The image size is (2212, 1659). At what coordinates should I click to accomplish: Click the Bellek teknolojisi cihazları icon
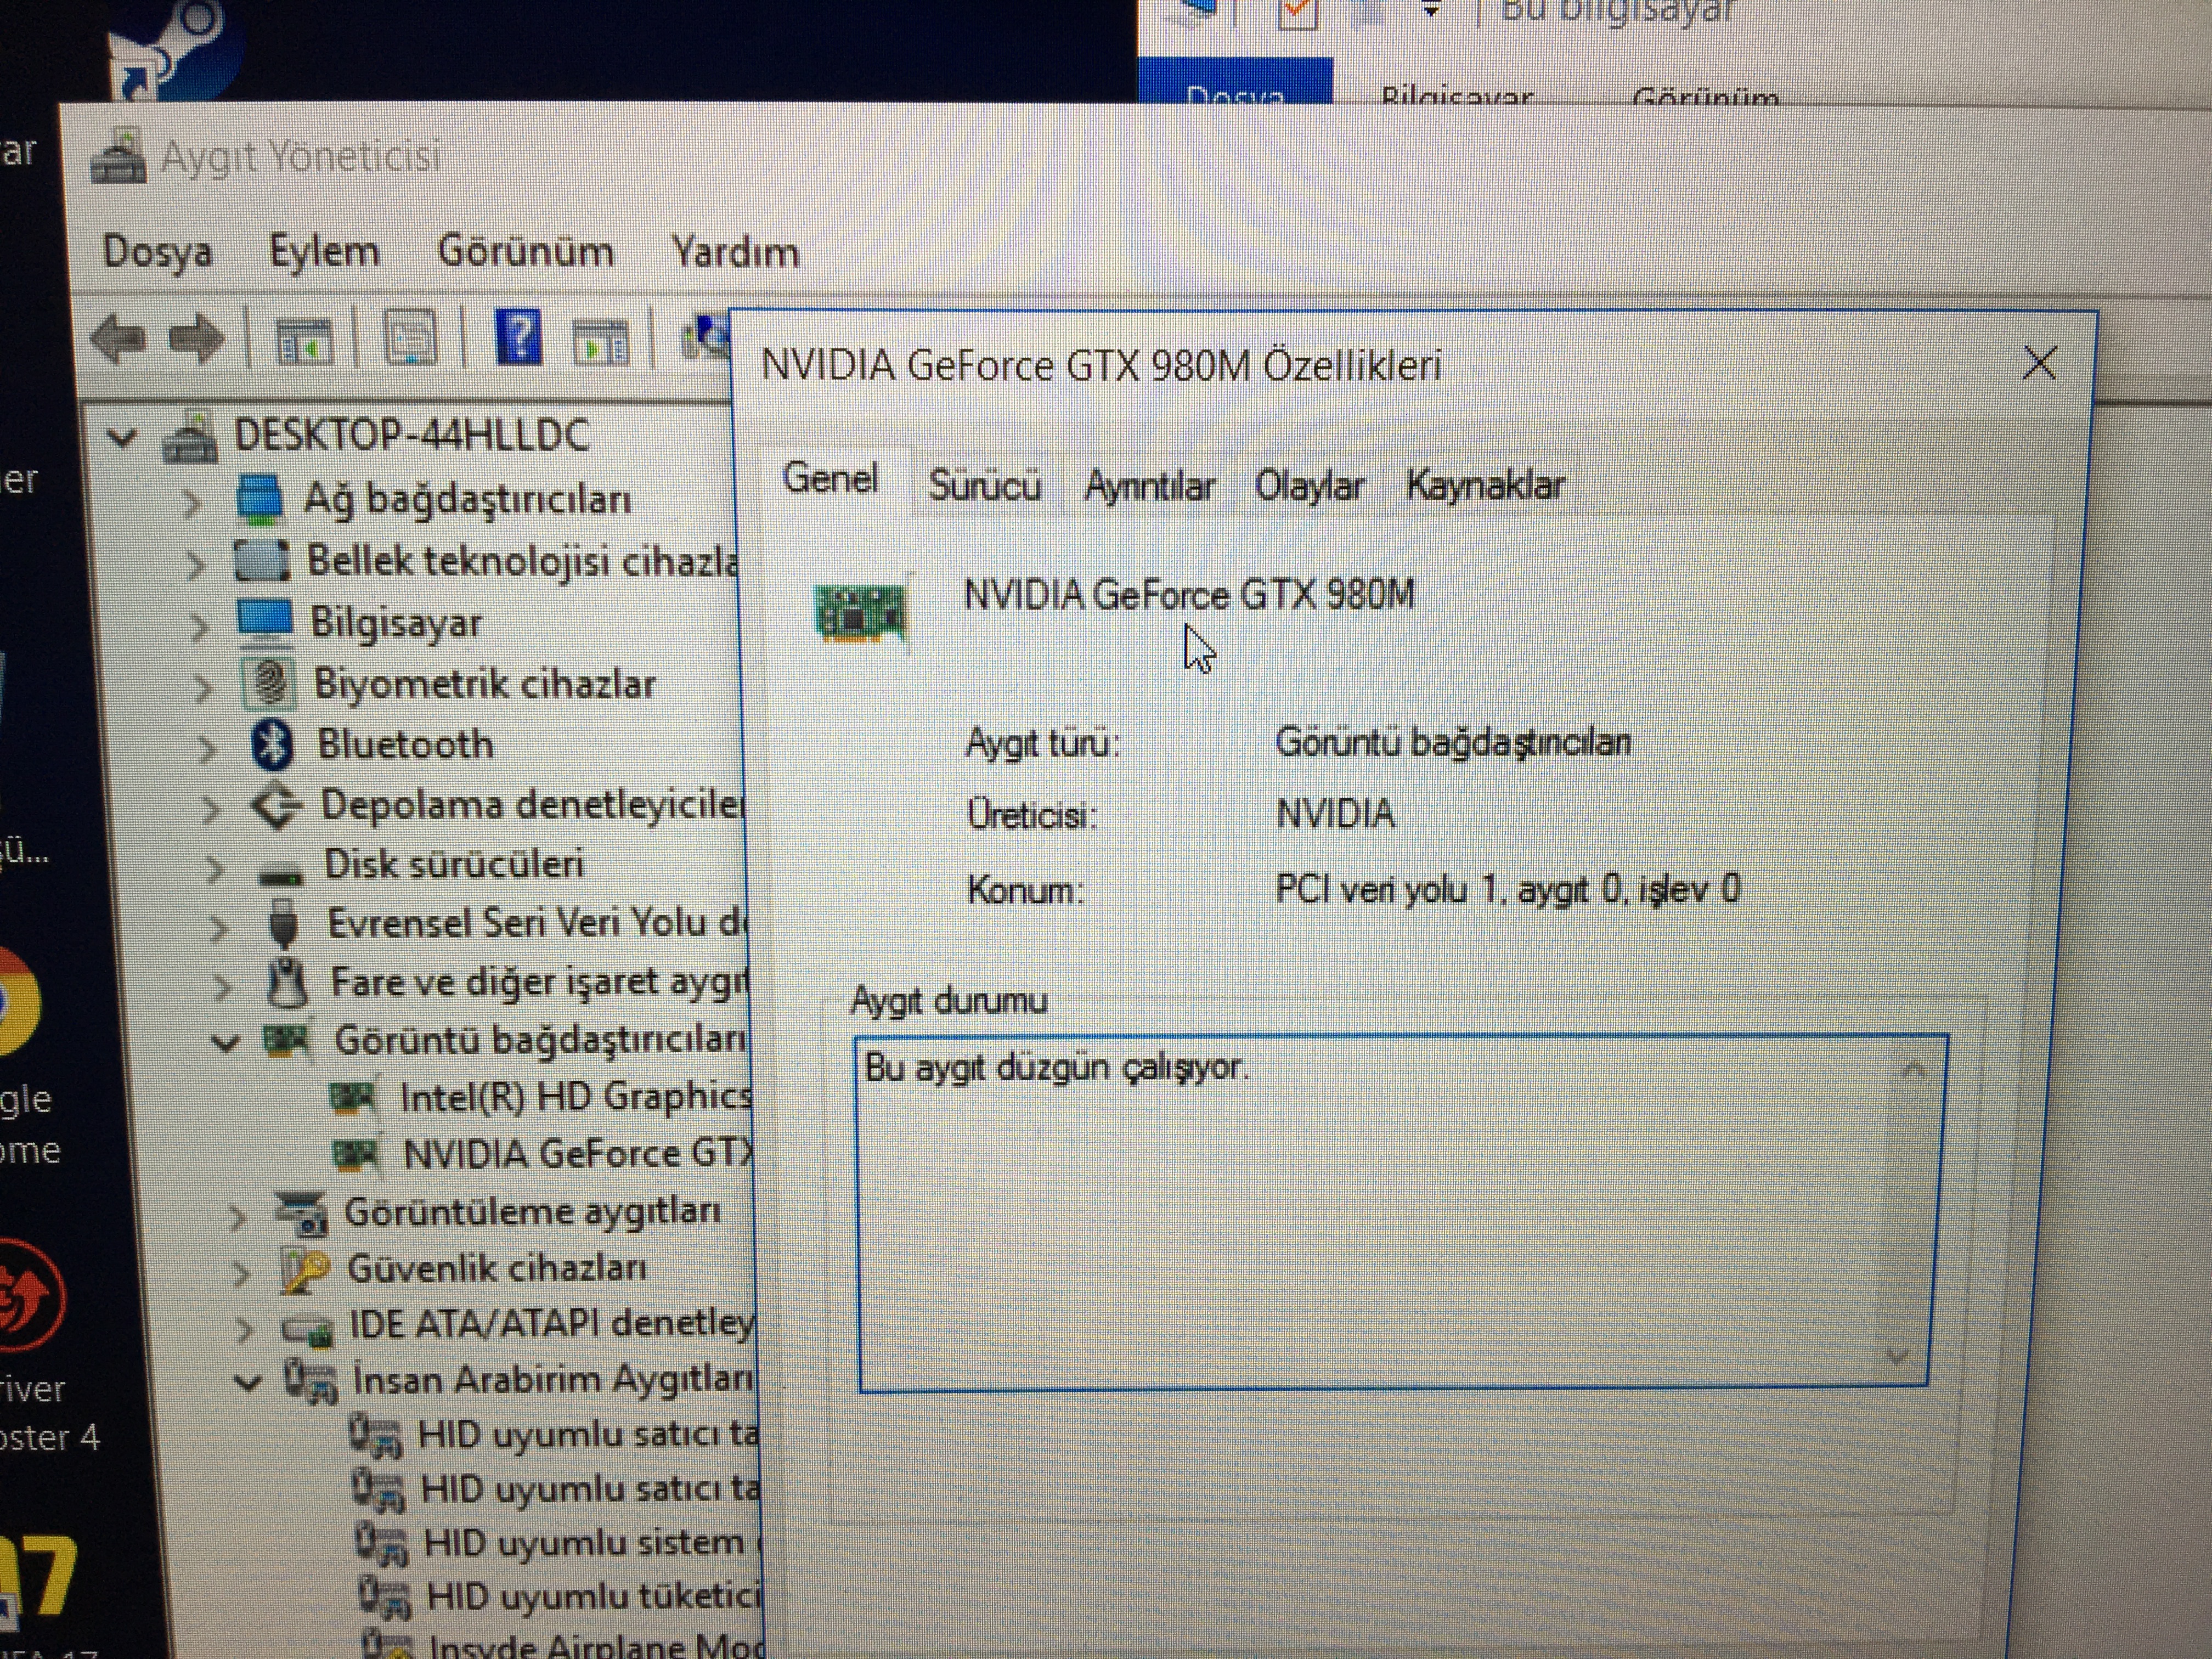click(262, 560)
